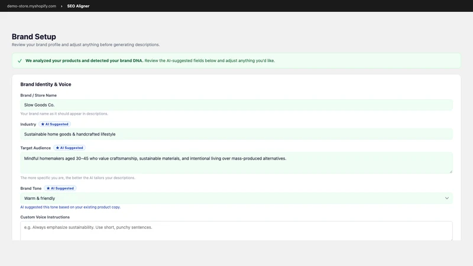Click the 'We analyzed your products' banner text
Viewport: 473px width, 266px height.
[x=150, y=61]
